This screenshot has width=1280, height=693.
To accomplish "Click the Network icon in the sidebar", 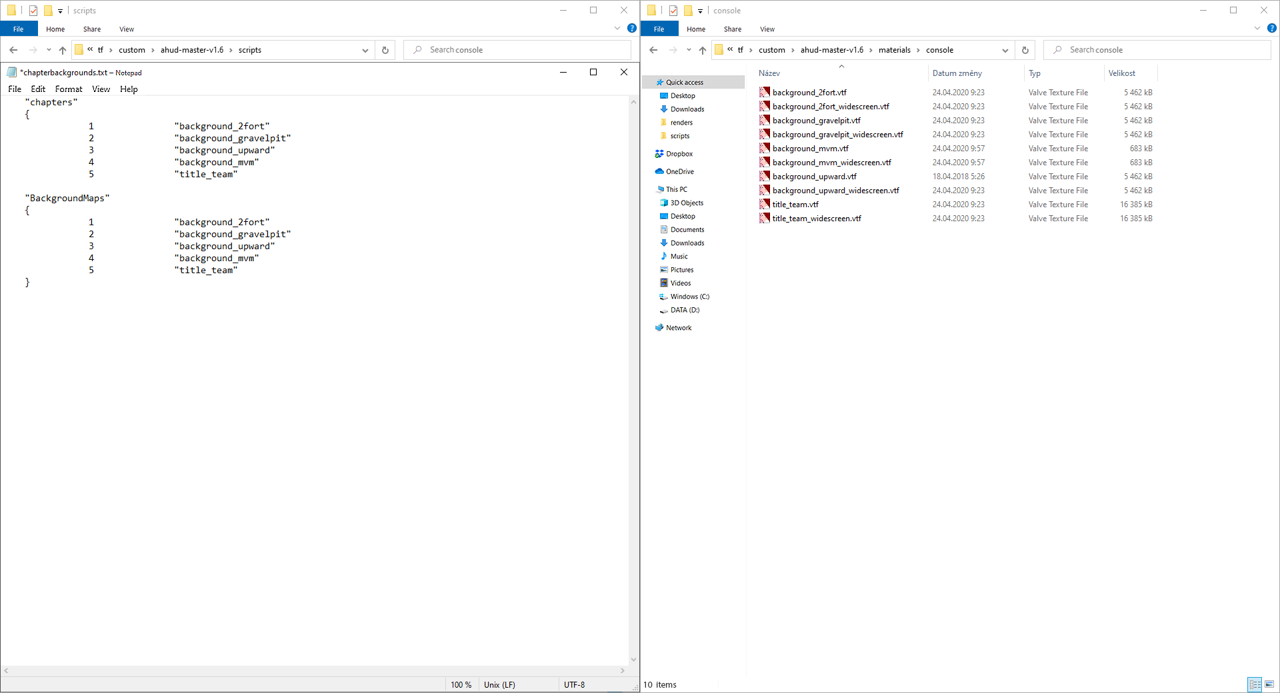I will click(659, 328).
